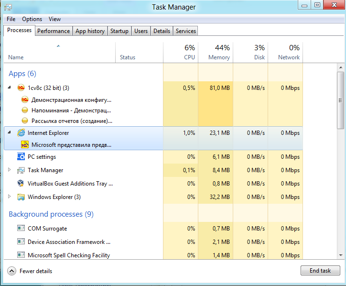Click the yellow icon beside Рассылка отчетов
346x286 pixels.
(25, 121)
